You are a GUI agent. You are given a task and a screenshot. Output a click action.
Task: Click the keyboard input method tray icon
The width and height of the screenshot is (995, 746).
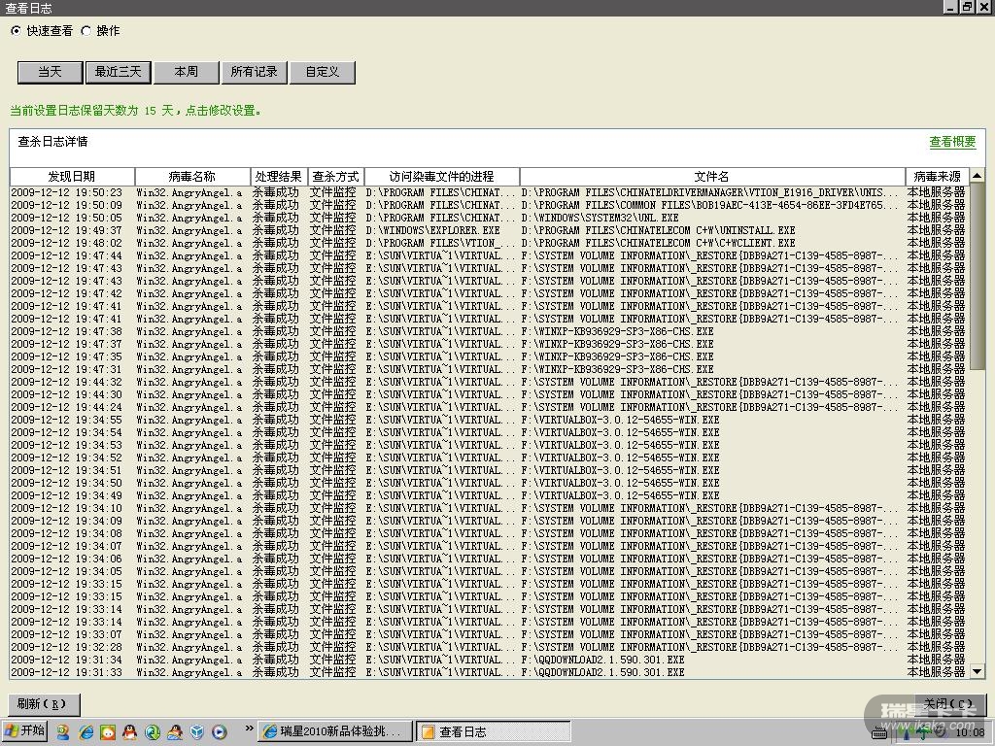[x=880, y=732]
